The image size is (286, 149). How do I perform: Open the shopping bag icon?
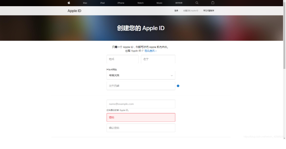click(213, 3)
